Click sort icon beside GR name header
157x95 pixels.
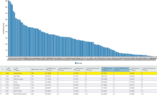coord(15,69)
